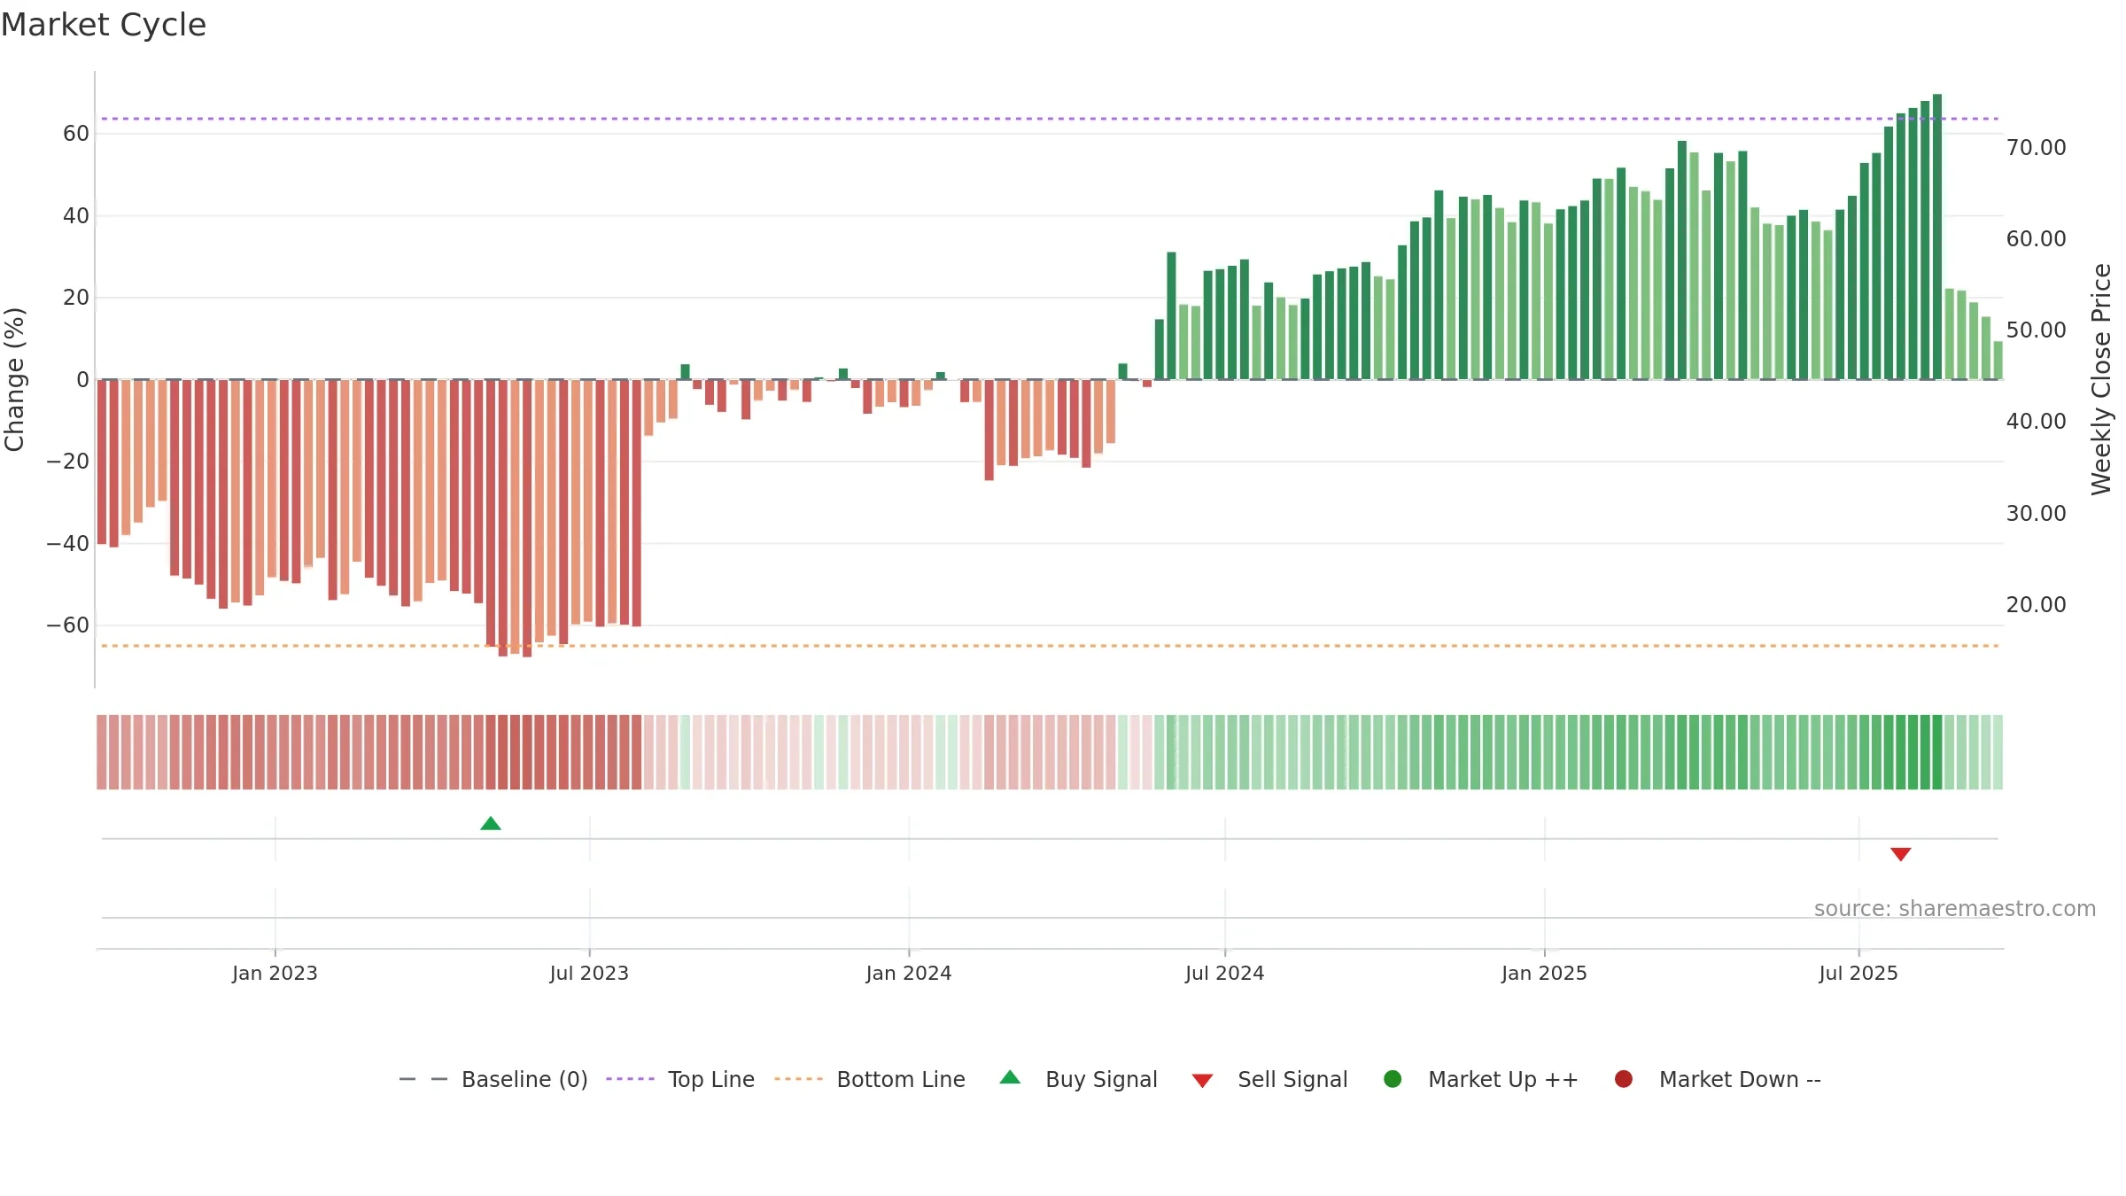Click the Jul 2025 x-axis label
Screen dimensions: 2126x1196
(1858, 974)
